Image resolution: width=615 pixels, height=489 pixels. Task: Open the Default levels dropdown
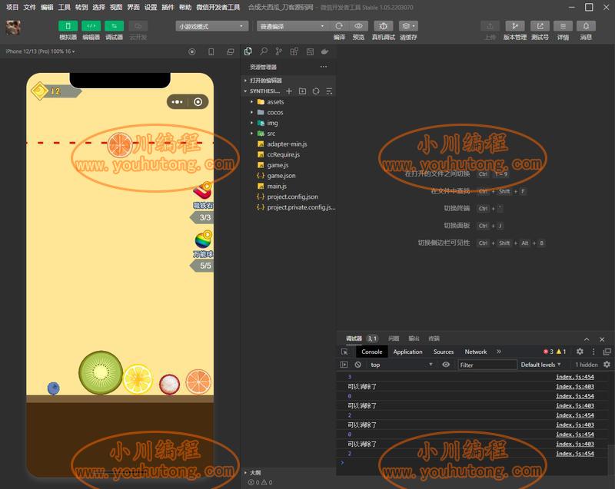point(540,365)
